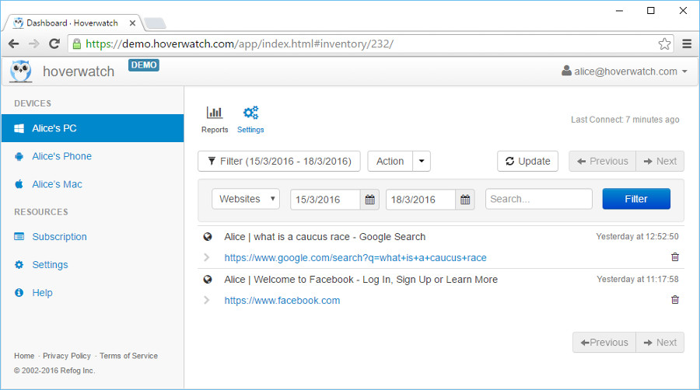Image resolution: width=700 pixels, height=390 pixels.
Task: Select Alice's Mac device in sidebar
Action: pyautogui.click(x=57, y=184)
